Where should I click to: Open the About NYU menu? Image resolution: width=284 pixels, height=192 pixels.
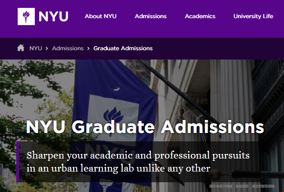point(101,16)
